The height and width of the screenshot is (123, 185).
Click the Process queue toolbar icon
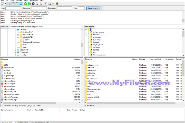click(29, 4)
